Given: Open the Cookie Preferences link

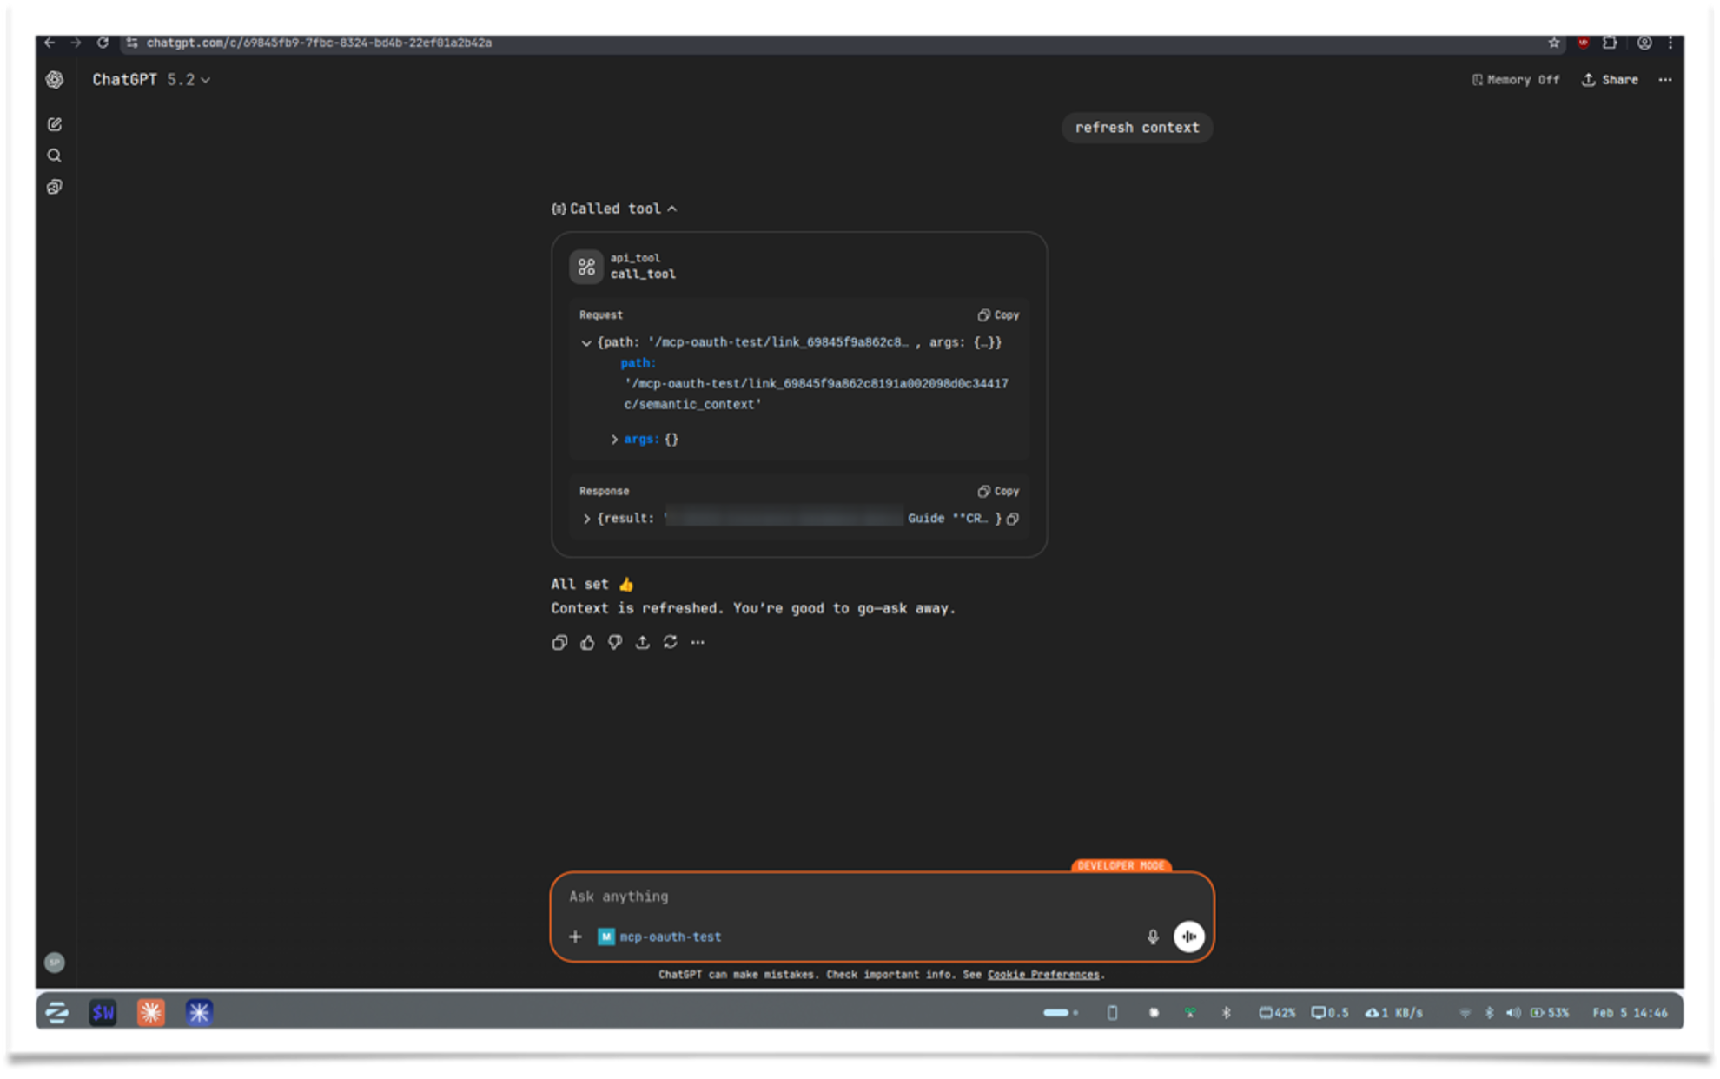Looking at the screenshot, I should coord(1043,974).
